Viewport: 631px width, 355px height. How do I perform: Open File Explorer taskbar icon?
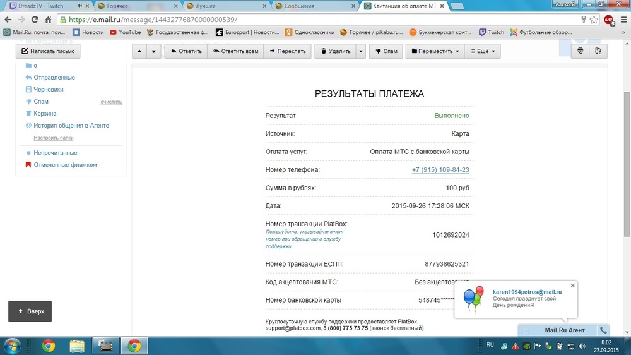(x=77, y=346)
